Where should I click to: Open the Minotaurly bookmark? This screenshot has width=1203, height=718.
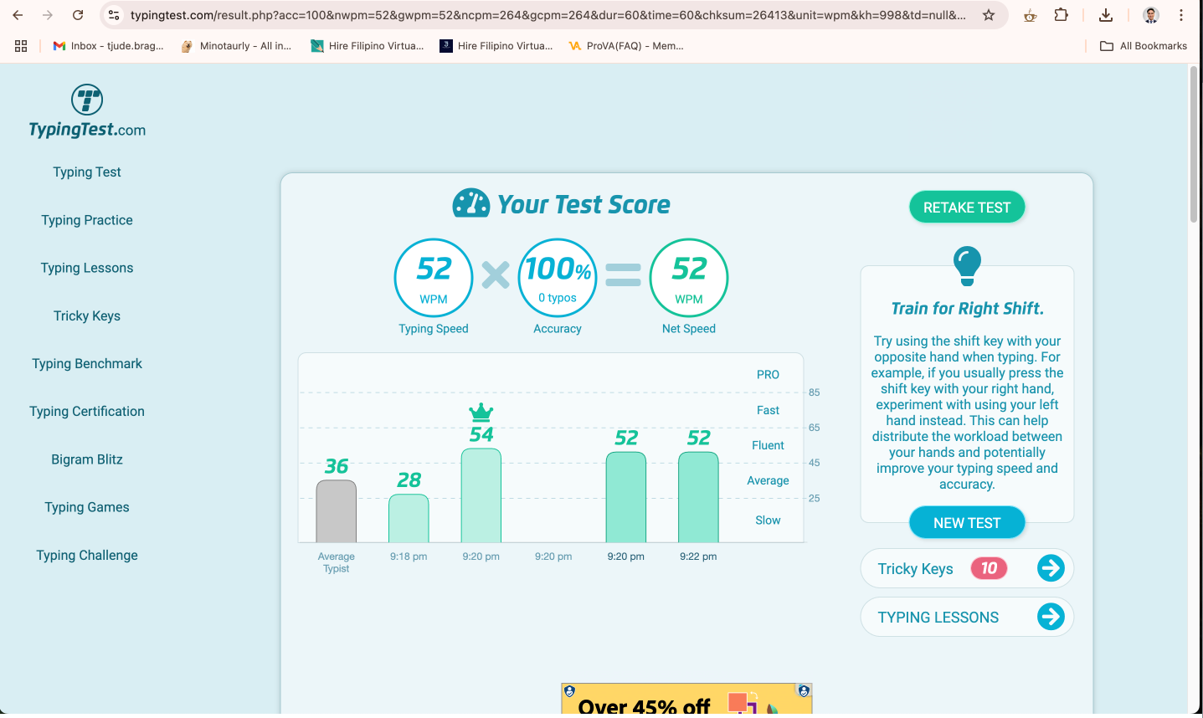pos(237,46)
